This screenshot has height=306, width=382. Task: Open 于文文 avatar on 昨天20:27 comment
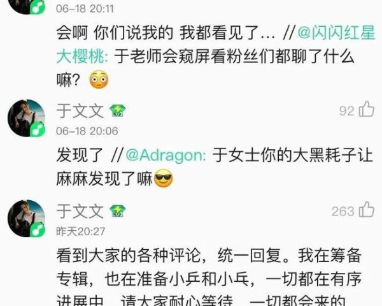click(x=26, y=219)
